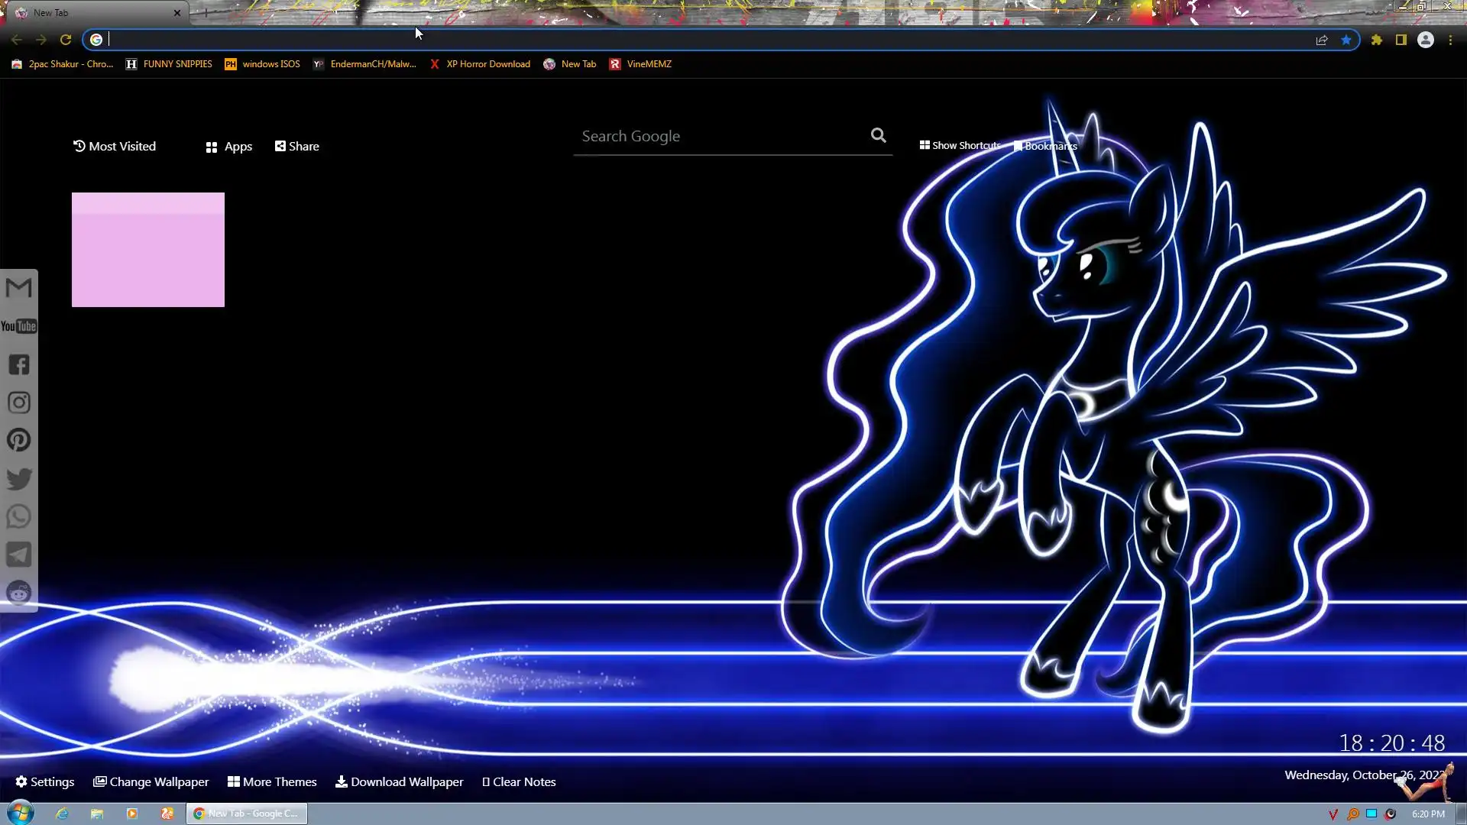Click the Change Wallpaper button

[x=151, y=781]
